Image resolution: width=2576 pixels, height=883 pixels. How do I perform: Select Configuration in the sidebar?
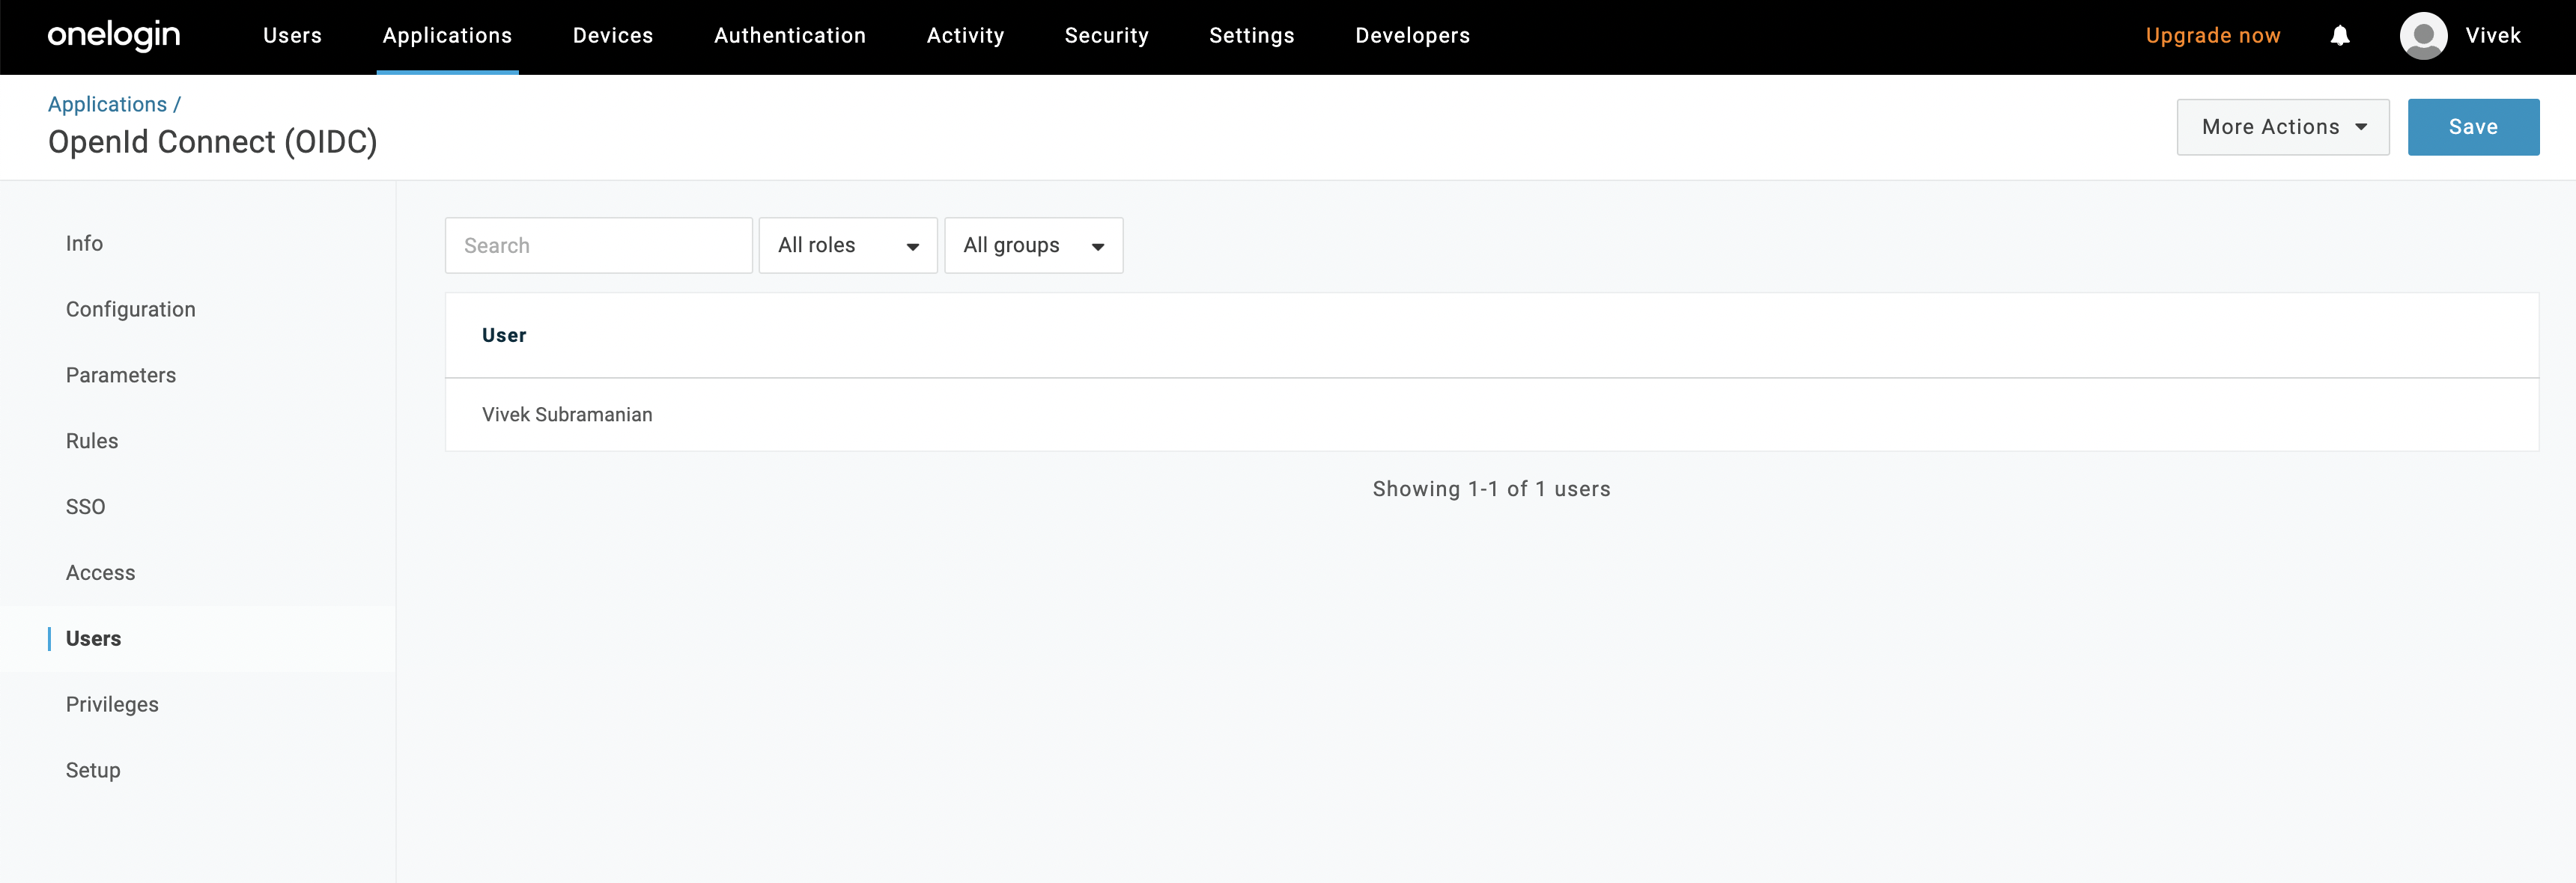130,308
